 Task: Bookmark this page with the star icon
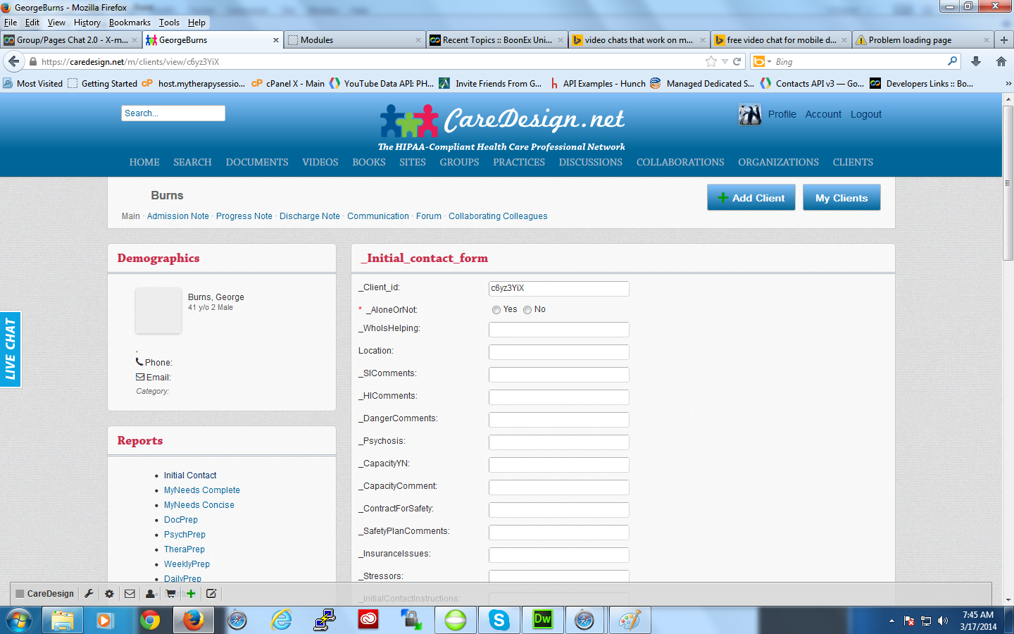[711, 62]
